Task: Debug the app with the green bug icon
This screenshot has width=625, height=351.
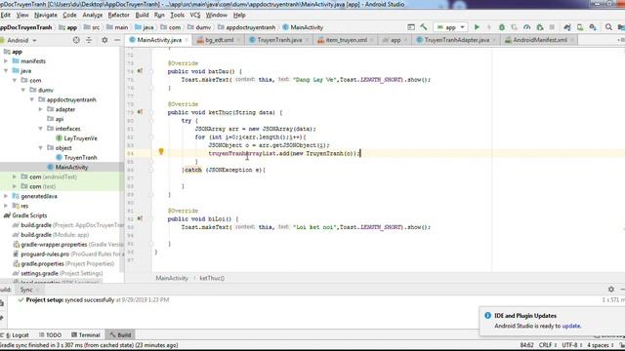Action: pos(502,27)
